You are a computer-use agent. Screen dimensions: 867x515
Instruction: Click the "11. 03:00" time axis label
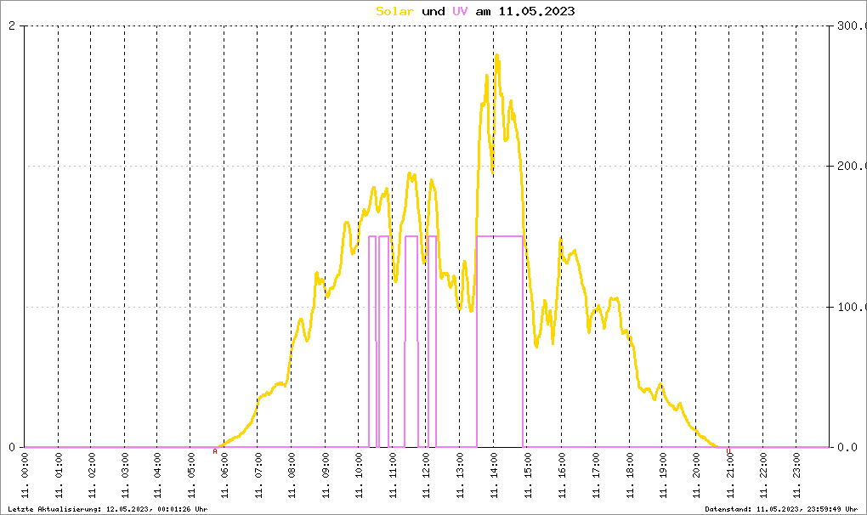[x=125, y=475]
